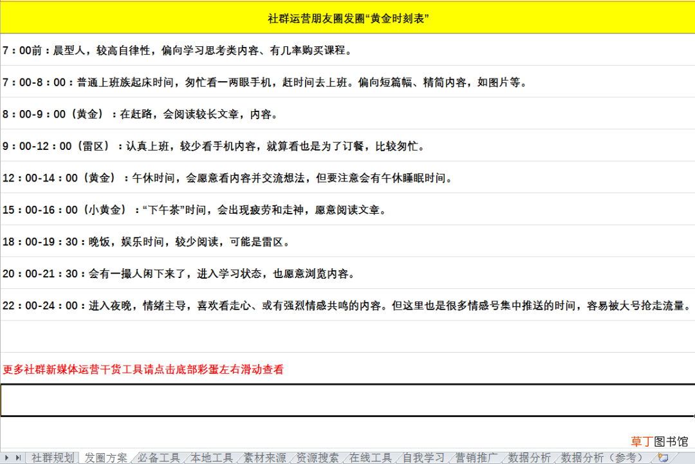
Task: Select the 15：00-16：00（小黄金）row
Action: [347, 210]
